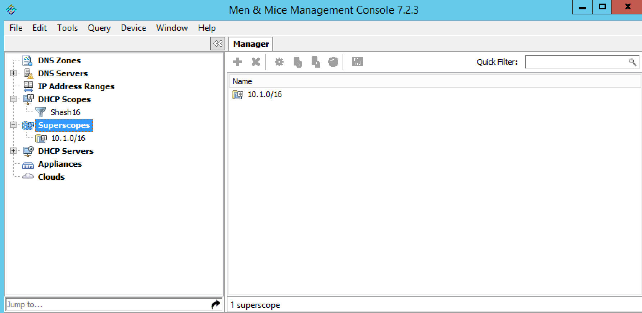This screenshot has width=642, height=313.
Task: Click the document info toolbar icon
Action: (298, 62)
